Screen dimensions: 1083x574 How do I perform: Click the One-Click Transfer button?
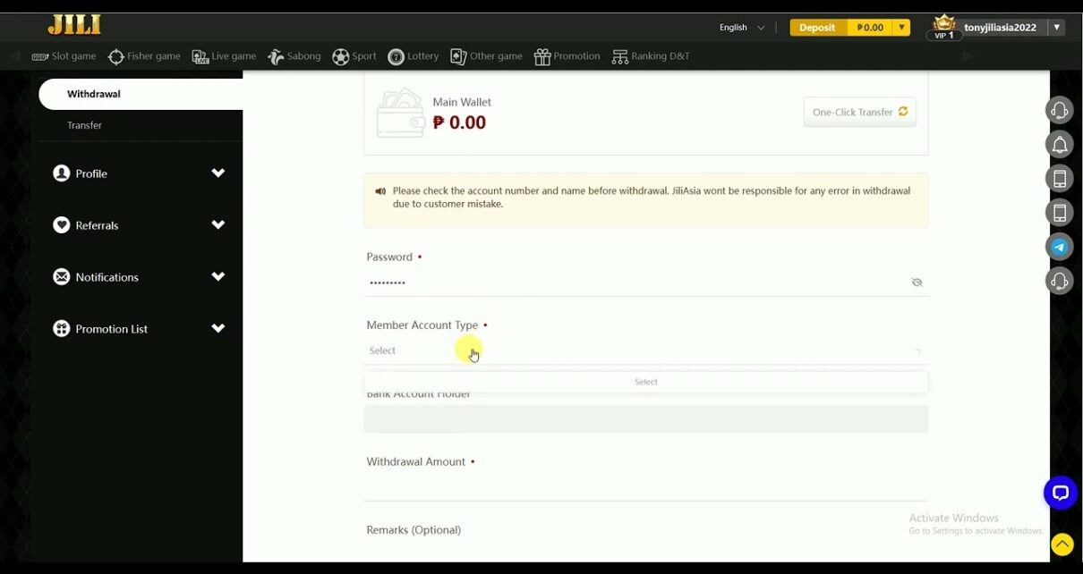859,112
